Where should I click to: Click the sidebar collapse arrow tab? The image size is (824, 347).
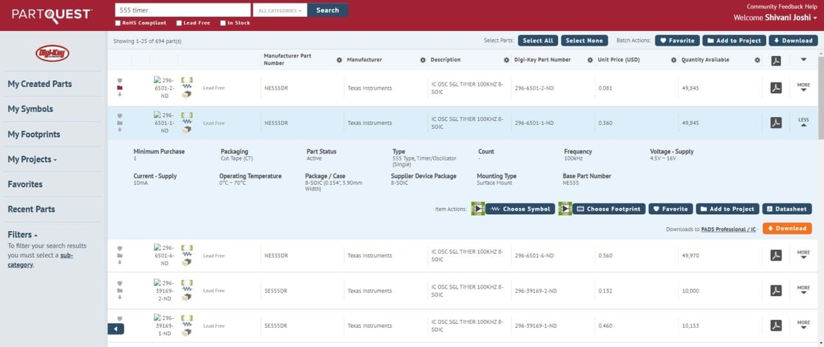click(116, 329)
